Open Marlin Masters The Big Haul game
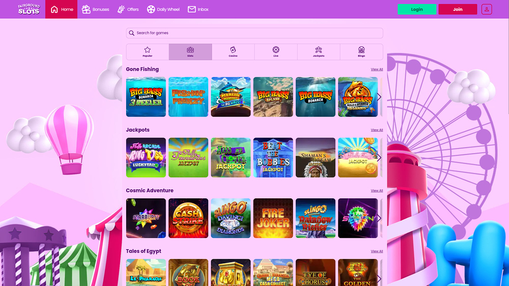The image size is (509, 286). point(231,97)
